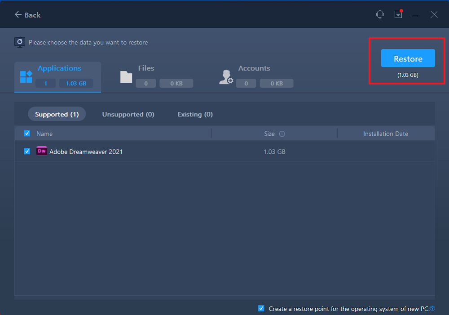Click the Size info circle icon
The height and width of the screenshot is (315, 449).
point(282,134)
